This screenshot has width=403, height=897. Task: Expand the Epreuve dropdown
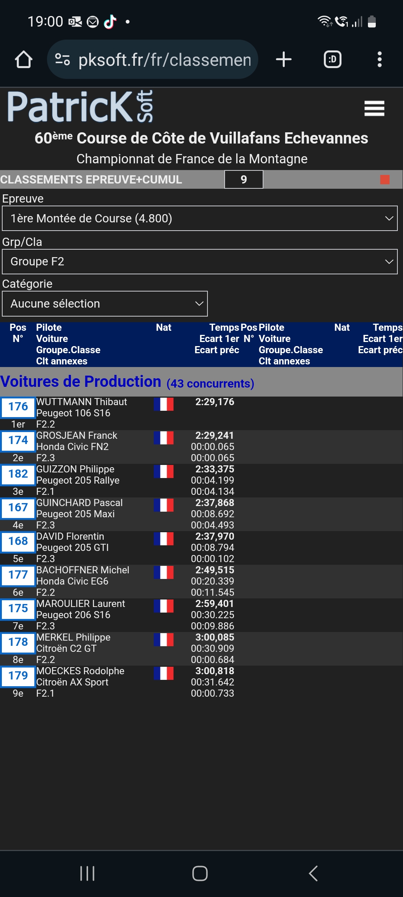[x=200, y=218]
